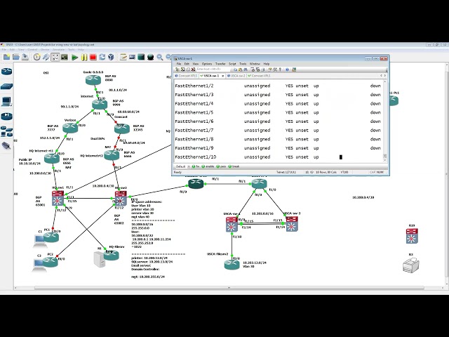Image resolution: width=449 pixels, height=337 pixels.
Task: Click FastEthernet1/5 line in terminal
Action: (x=278, y=112)
